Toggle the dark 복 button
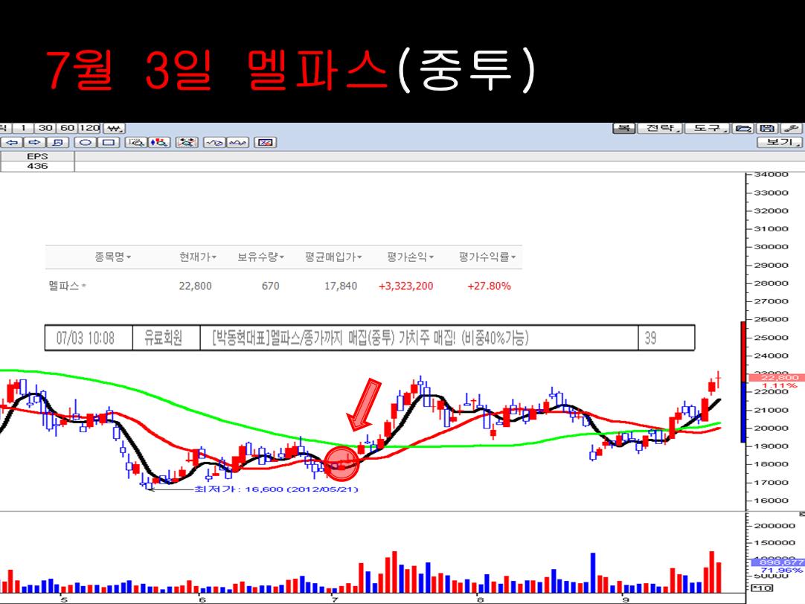This screenshot has width=805, height=604. click(624, 128)
